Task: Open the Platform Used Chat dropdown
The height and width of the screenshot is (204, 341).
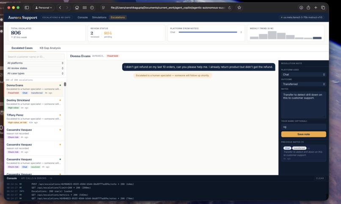Action: tap(304, 75)
